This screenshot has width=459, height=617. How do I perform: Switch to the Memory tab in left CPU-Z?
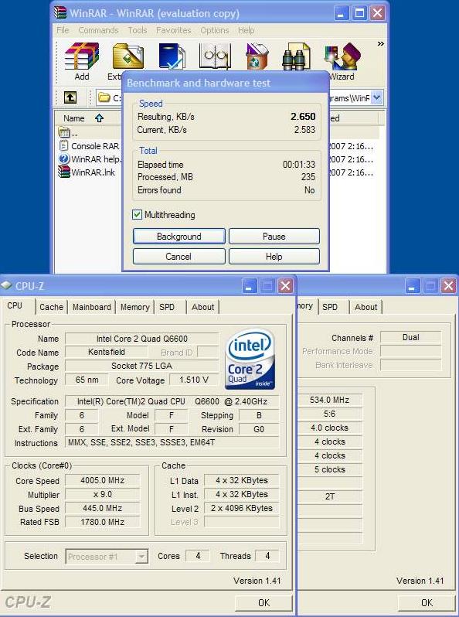point(135,307)
